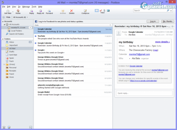Open the Tools menu
The width and height of the screenshot is (177, 130).
click(x=34, y=7)
